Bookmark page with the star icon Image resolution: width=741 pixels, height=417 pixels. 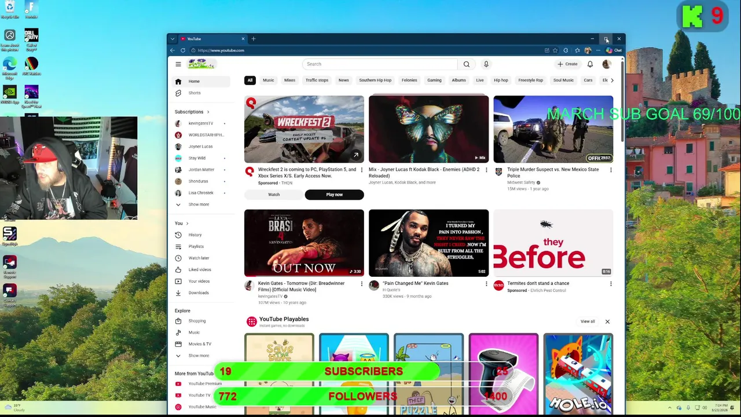555,50
